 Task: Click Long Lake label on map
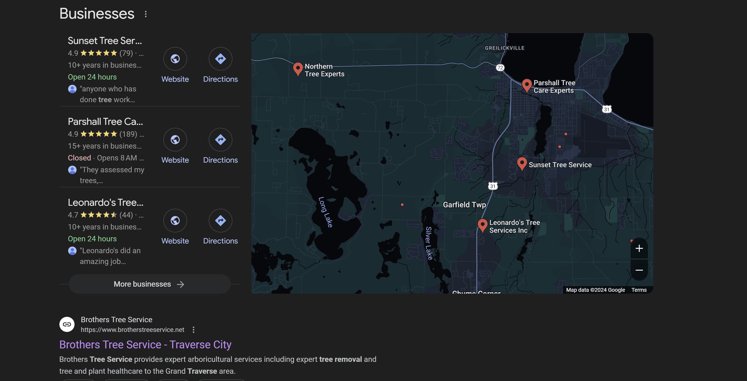[x=325, y=212]
